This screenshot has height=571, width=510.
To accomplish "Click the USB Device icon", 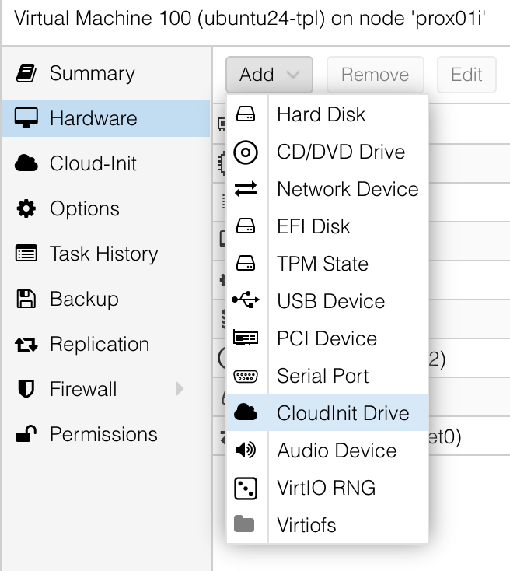I will pyautogui.click(x=246, y=300).
